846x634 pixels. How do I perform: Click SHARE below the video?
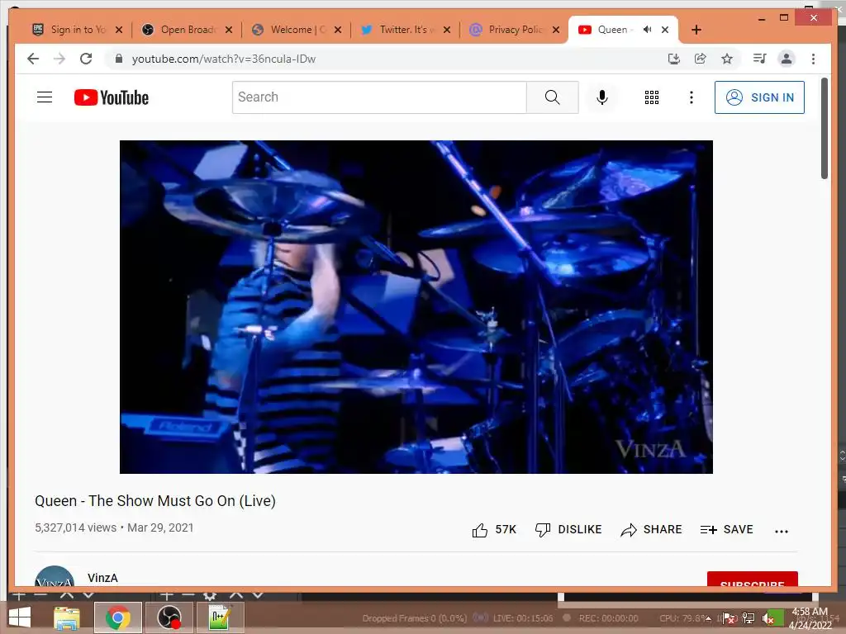(651, 529)
